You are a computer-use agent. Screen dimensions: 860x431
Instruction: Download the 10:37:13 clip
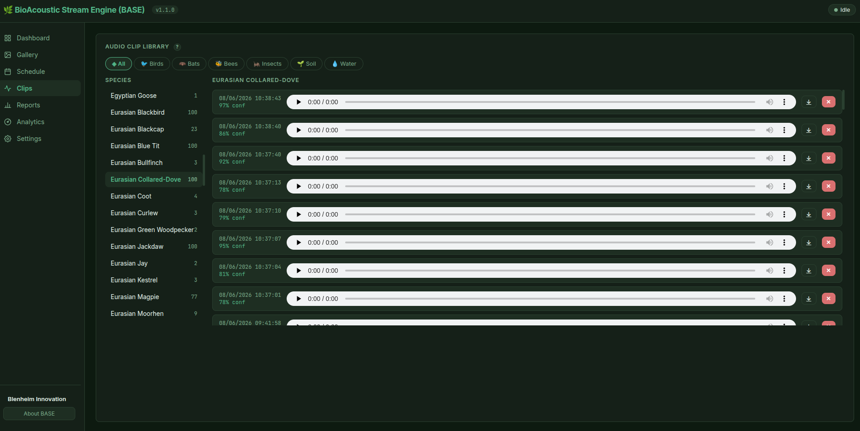point(809,186)
